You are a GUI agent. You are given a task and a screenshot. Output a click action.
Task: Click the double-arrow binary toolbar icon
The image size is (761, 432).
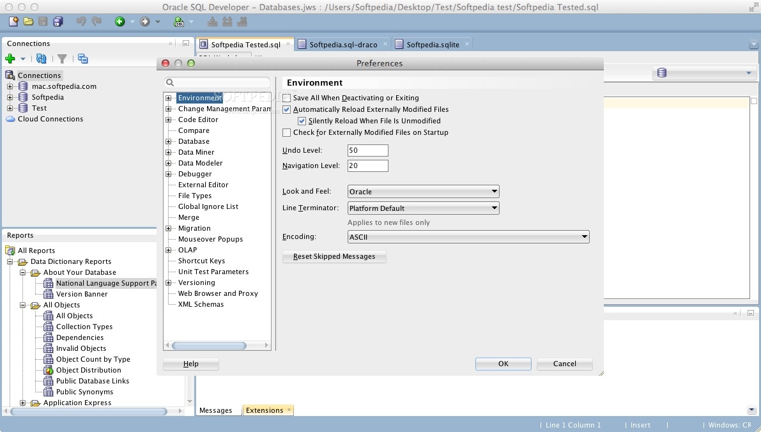(227, 21)
